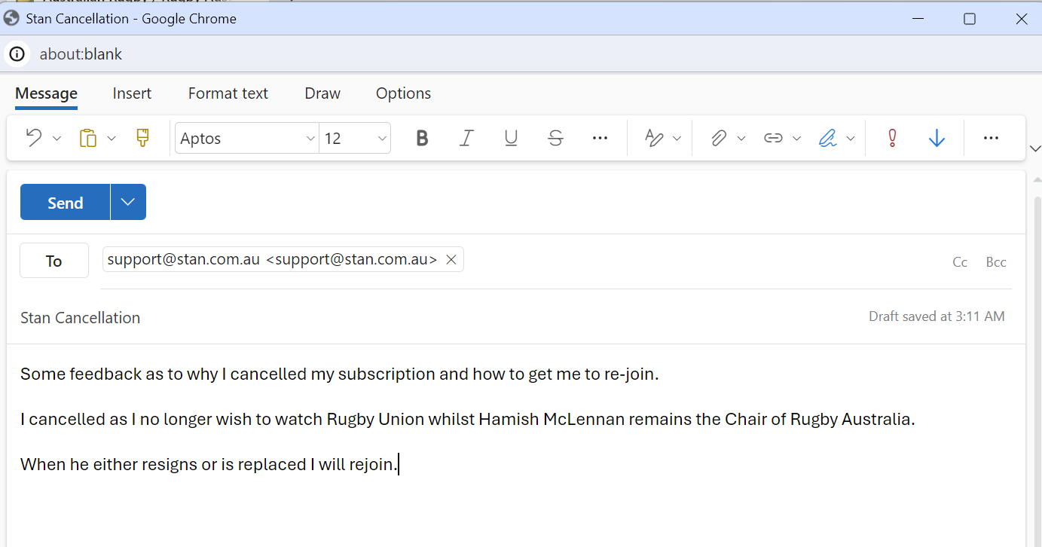1042x547 pixels.
Task: Open the Format text tab
Action: click(228, 93)
